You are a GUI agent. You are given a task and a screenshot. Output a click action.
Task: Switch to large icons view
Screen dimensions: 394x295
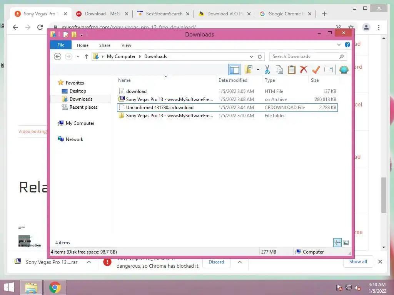pyautogui.click(x=346, y=242)
